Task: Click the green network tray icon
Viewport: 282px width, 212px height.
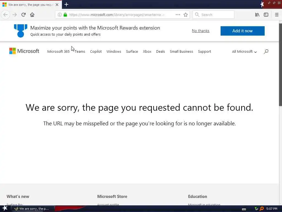Action: click(x=256, y=209)
